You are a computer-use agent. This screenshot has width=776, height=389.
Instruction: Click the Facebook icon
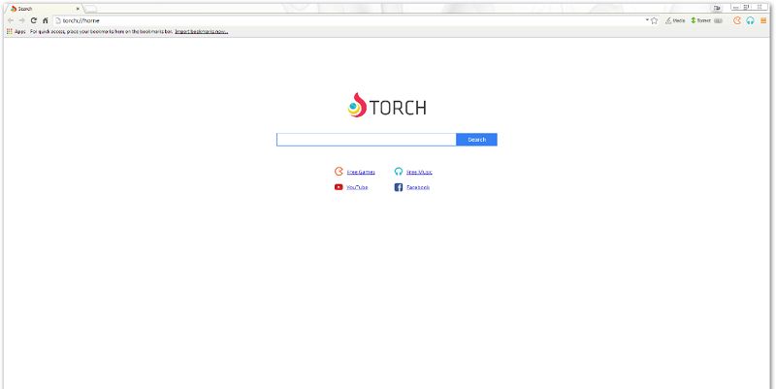click(x=399, y=187)
